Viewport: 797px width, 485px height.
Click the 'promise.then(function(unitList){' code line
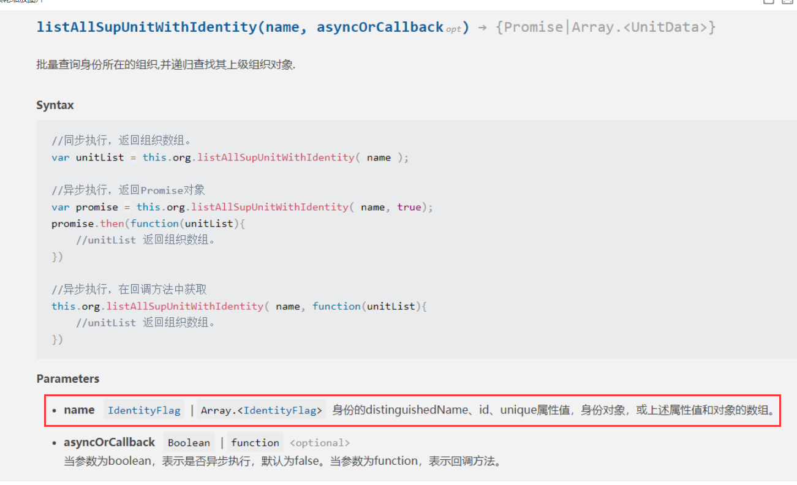(x=148, y=224)
